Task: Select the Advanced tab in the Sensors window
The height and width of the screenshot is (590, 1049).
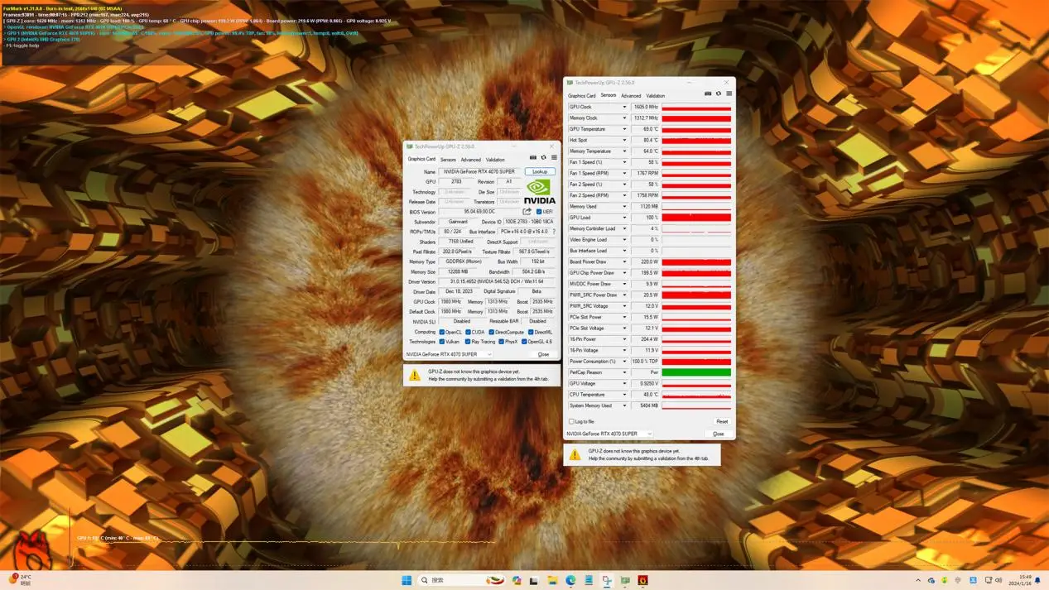Action: click(631, 96)
